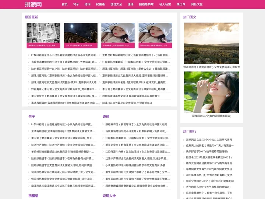Open ranking 简单网名女生500个
The image size is (265, 199).
coord(209,140)
